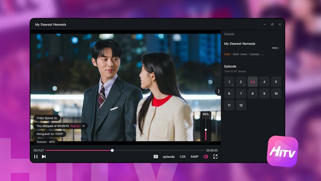Minimize the player window
Image resolution: width=321 pixels, height=181 pixels.
[264, 25]
